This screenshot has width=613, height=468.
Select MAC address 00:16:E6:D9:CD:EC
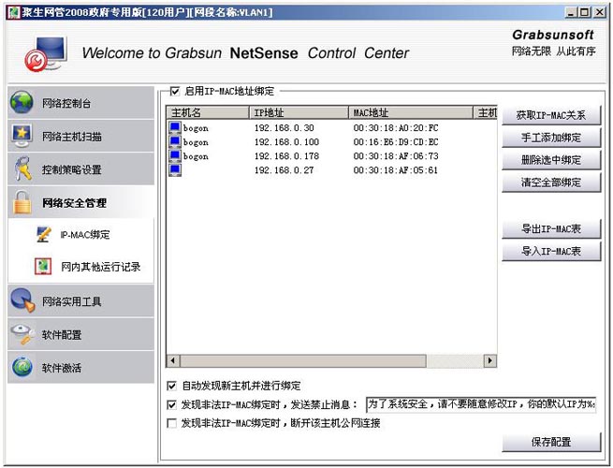(x=396, y=142)
